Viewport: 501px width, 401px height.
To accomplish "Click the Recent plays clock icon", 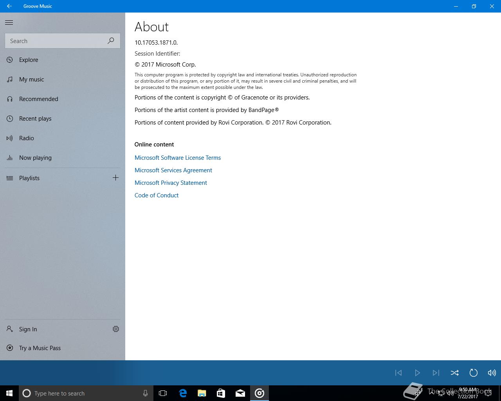I will click(10, 119).
